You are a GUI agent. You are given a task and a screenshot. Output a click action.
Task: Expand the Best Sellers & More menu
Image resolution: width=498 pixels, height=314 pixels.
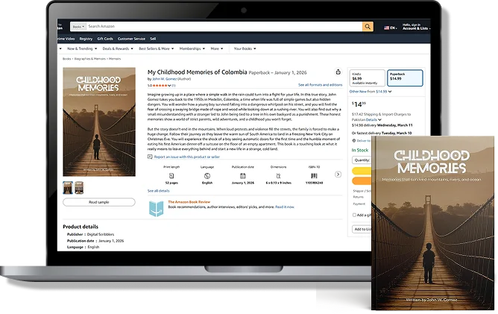pyautogui.click(x=157, y=48)
